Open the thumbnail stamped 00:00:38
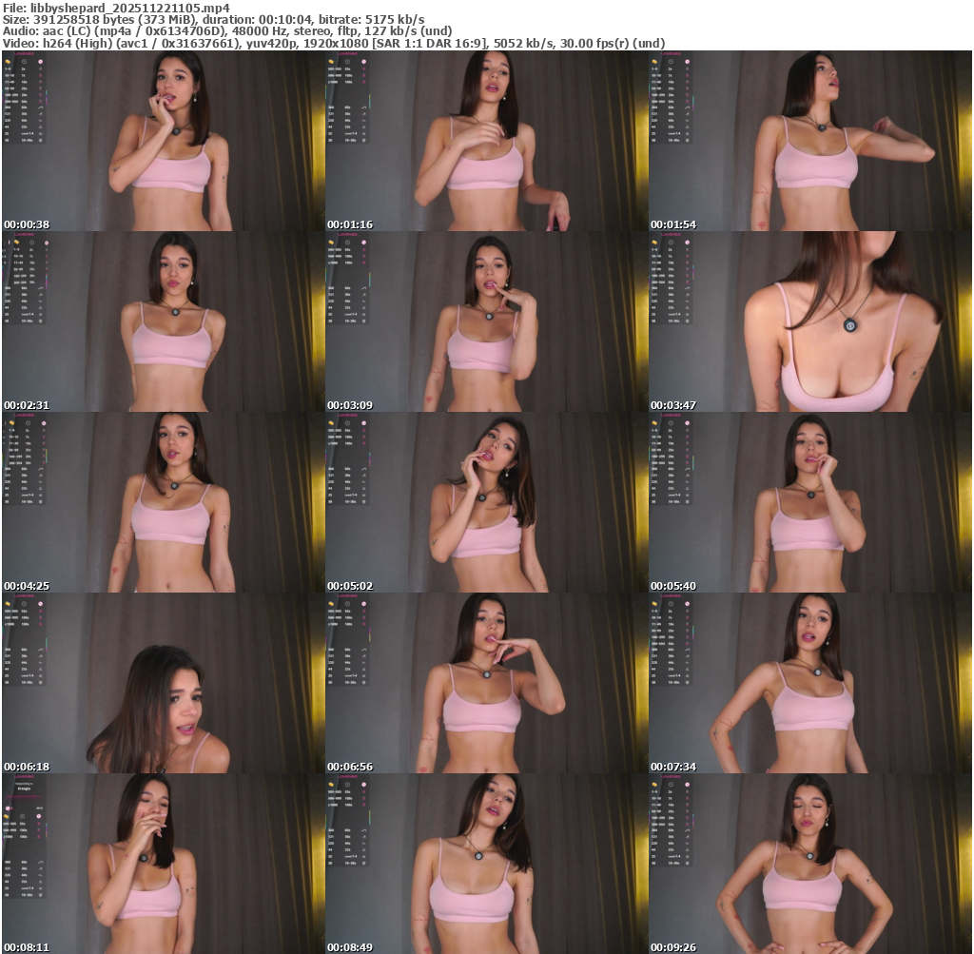 [x=163, y=141]
